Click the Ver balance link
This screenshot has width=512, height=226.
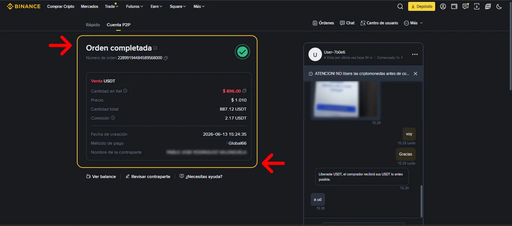point(101,177)
